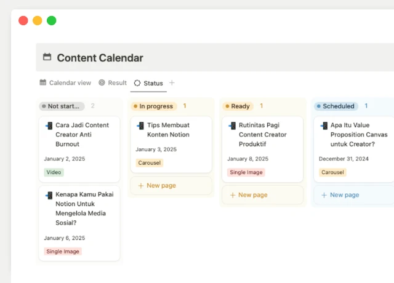Click the calendar icon beside Content Calendar title
This screenshot has height=283, width=394.
click(47, 57)
